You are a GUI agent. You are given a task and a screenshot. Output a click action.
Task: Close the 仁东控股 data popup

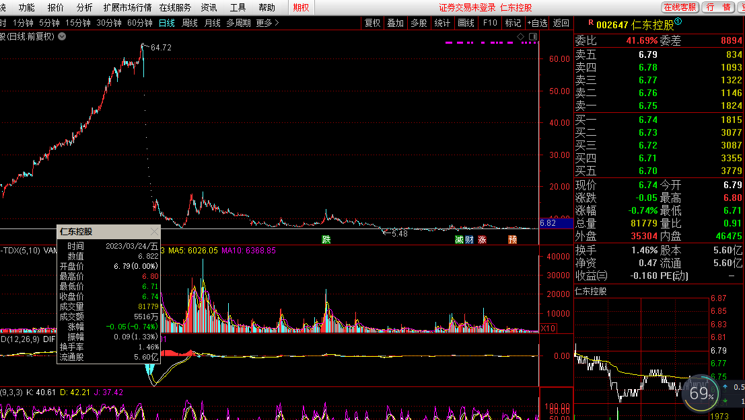click(x=154, y=231)
